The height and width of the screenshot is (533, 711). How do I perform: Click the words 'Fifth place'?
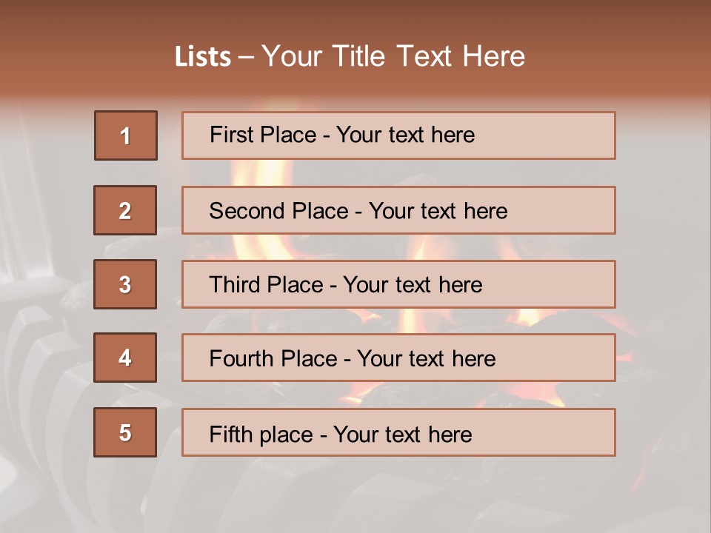261,435
